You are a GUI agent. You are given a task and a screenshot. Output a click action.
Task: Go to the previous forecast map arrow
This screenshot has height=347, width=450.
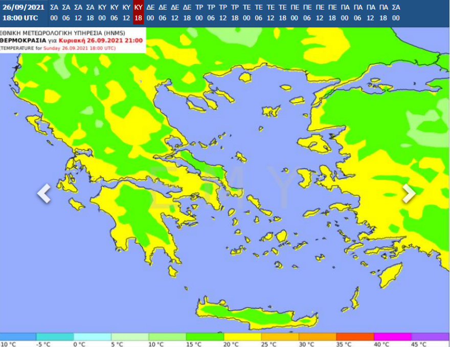tap(44, 193)
